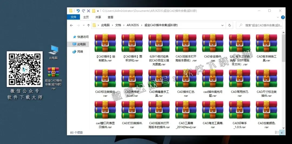Screen dimensions: 292x144
Task: Select 628个绝对经典的CAD自定义填充图案.rar archive icon
Action: coord(159,43)
